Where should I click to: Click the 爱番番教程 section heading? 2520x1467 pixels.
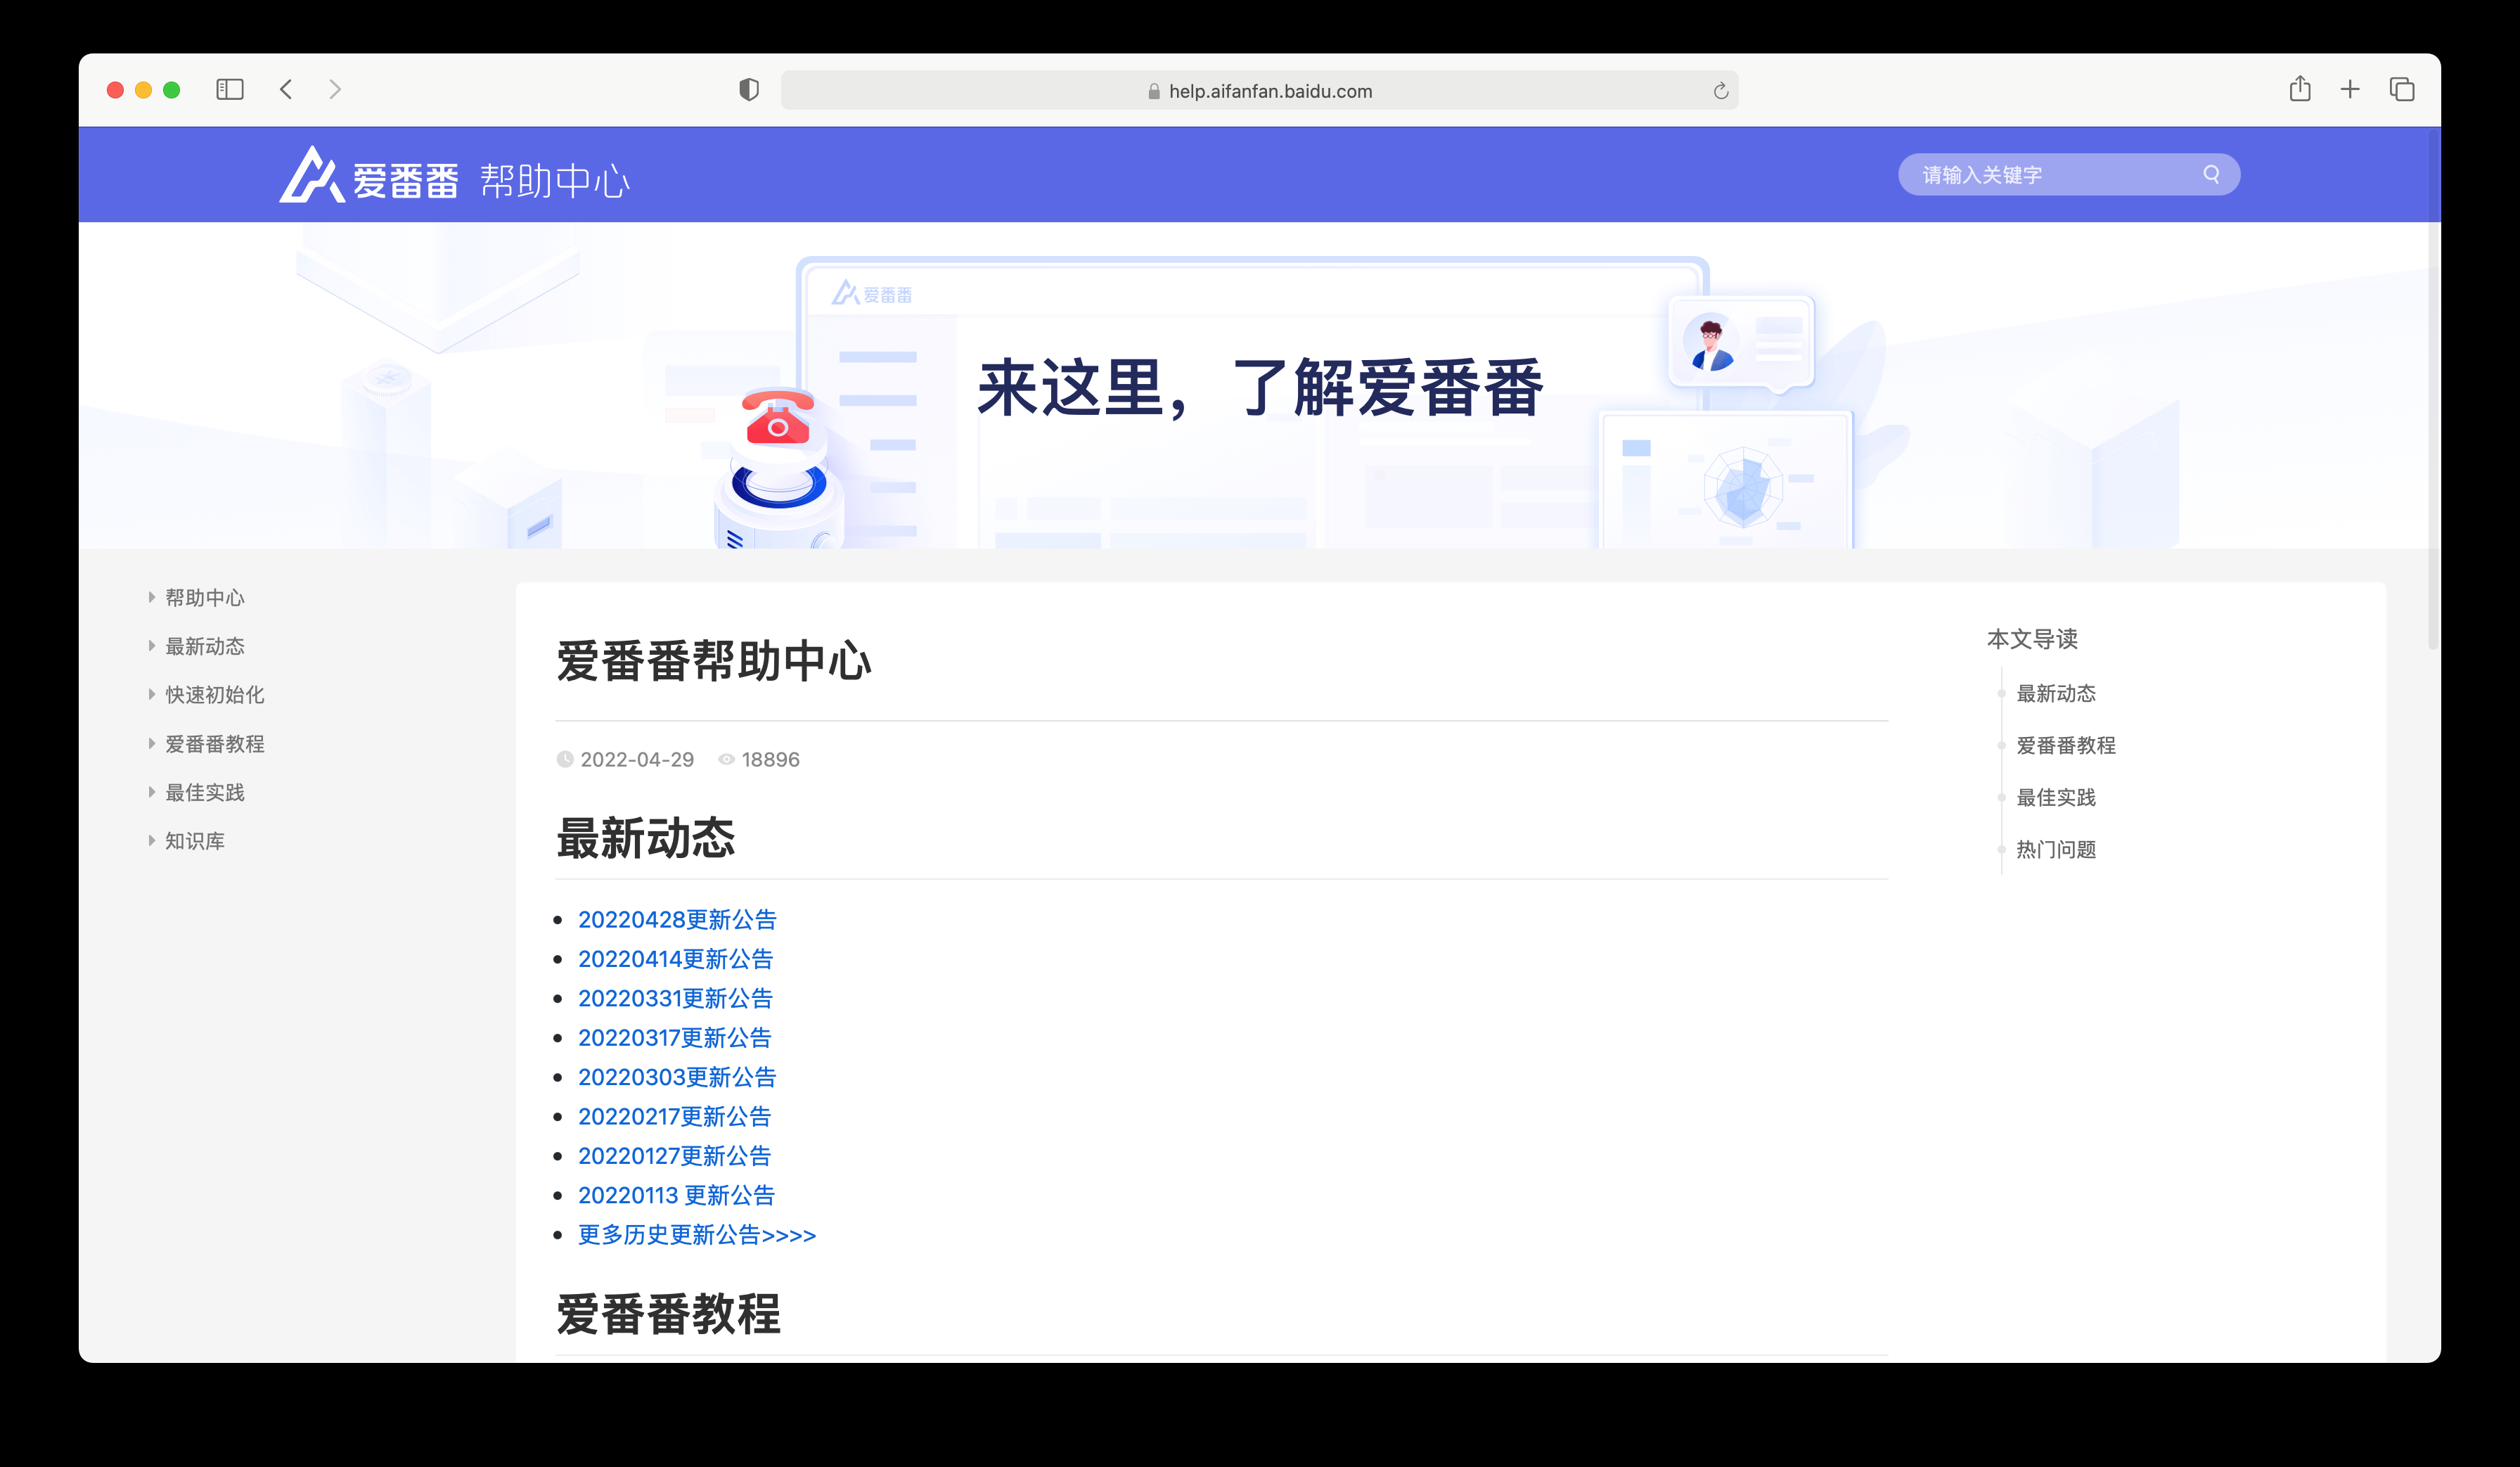(x=668, y=1314)
